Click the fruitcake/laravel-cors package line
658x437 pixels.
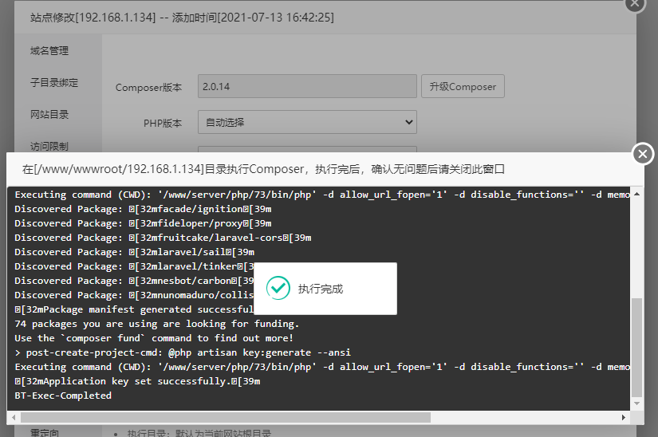[x=163, y=238]
